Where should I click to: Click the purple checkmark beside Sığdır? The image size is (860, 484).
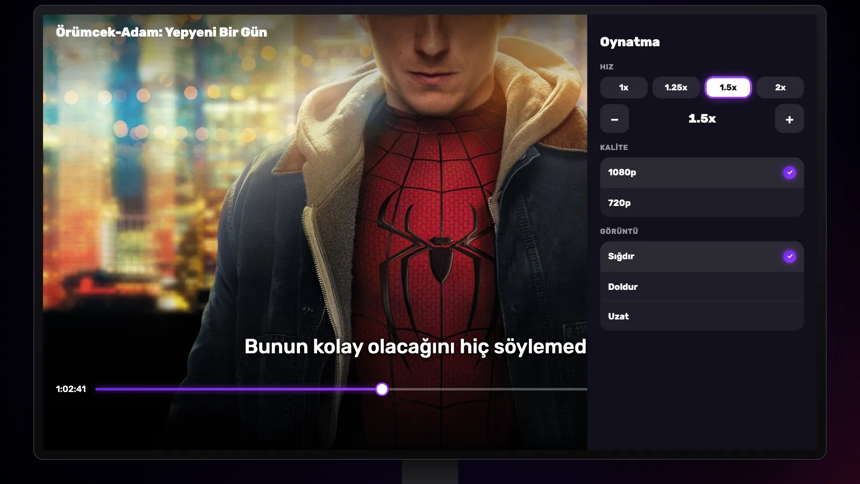point(789,257)
